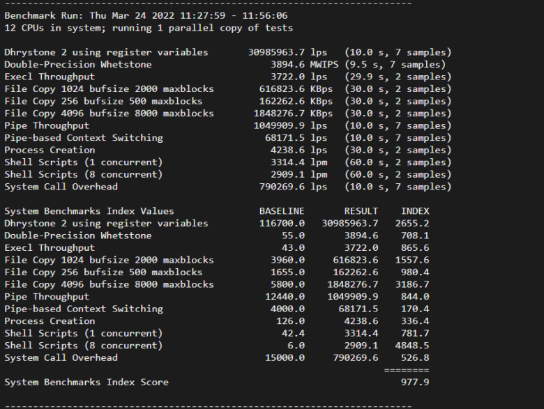Click the Execl Throughput 3722.0 lps value
This screenshot has height=409, width=544.
tap(299, 77)
